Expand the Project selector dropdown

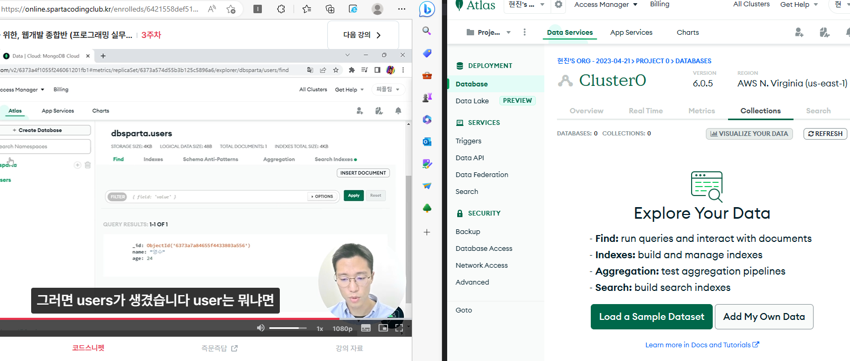[x=489, y=32]
